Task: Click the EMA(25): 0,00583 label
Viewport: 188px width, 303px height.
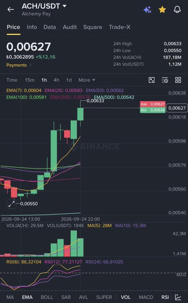Action: pyautogui.click(x=64, y=90)
